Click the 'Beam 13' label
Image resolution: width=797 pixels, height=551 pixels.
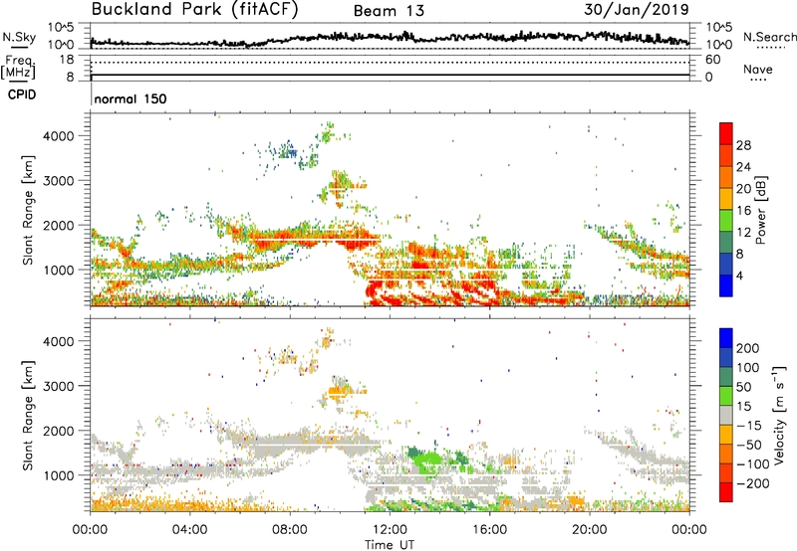click(389, 11)
